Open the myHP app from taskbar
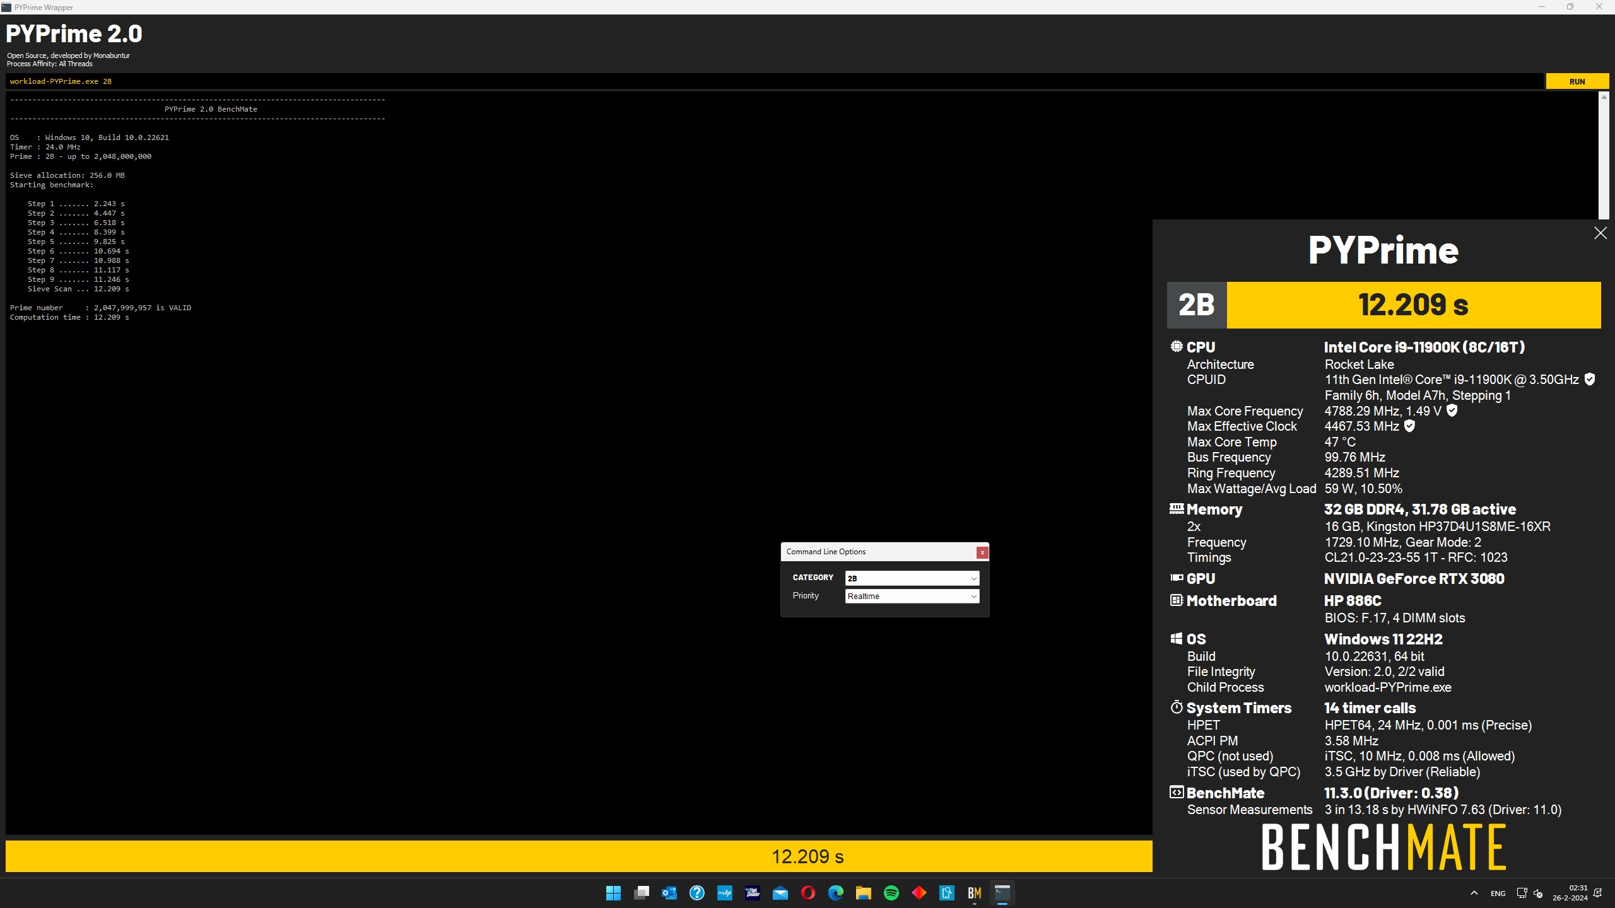The image size is (1615, 908). pyautogui.click(x=725, y=893)
